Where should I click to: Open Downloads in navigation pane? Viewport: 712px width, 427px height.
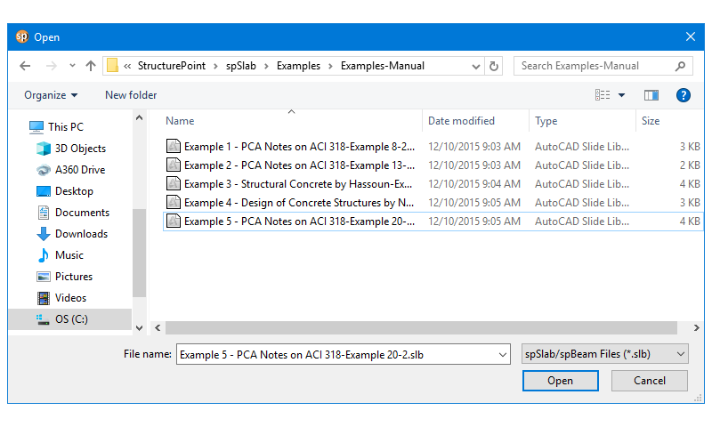tap(72, 234)
